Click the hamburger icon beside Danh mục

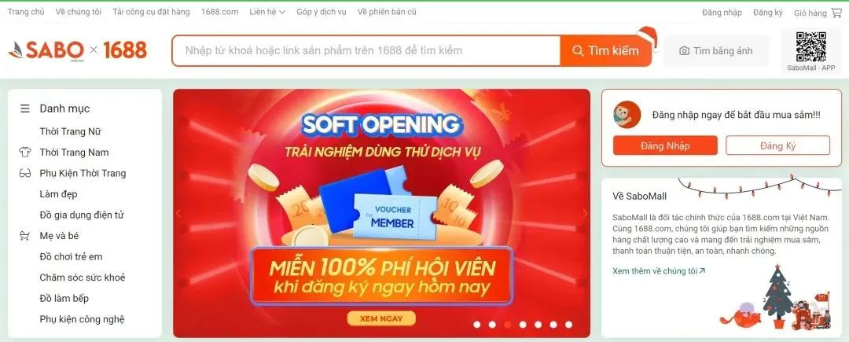coord(25,108)
